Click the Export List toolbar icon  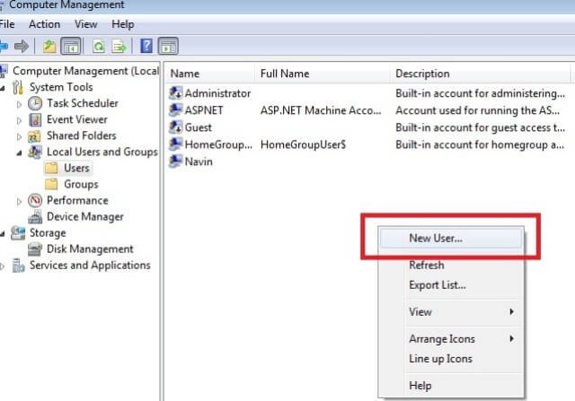click(119, 47)
